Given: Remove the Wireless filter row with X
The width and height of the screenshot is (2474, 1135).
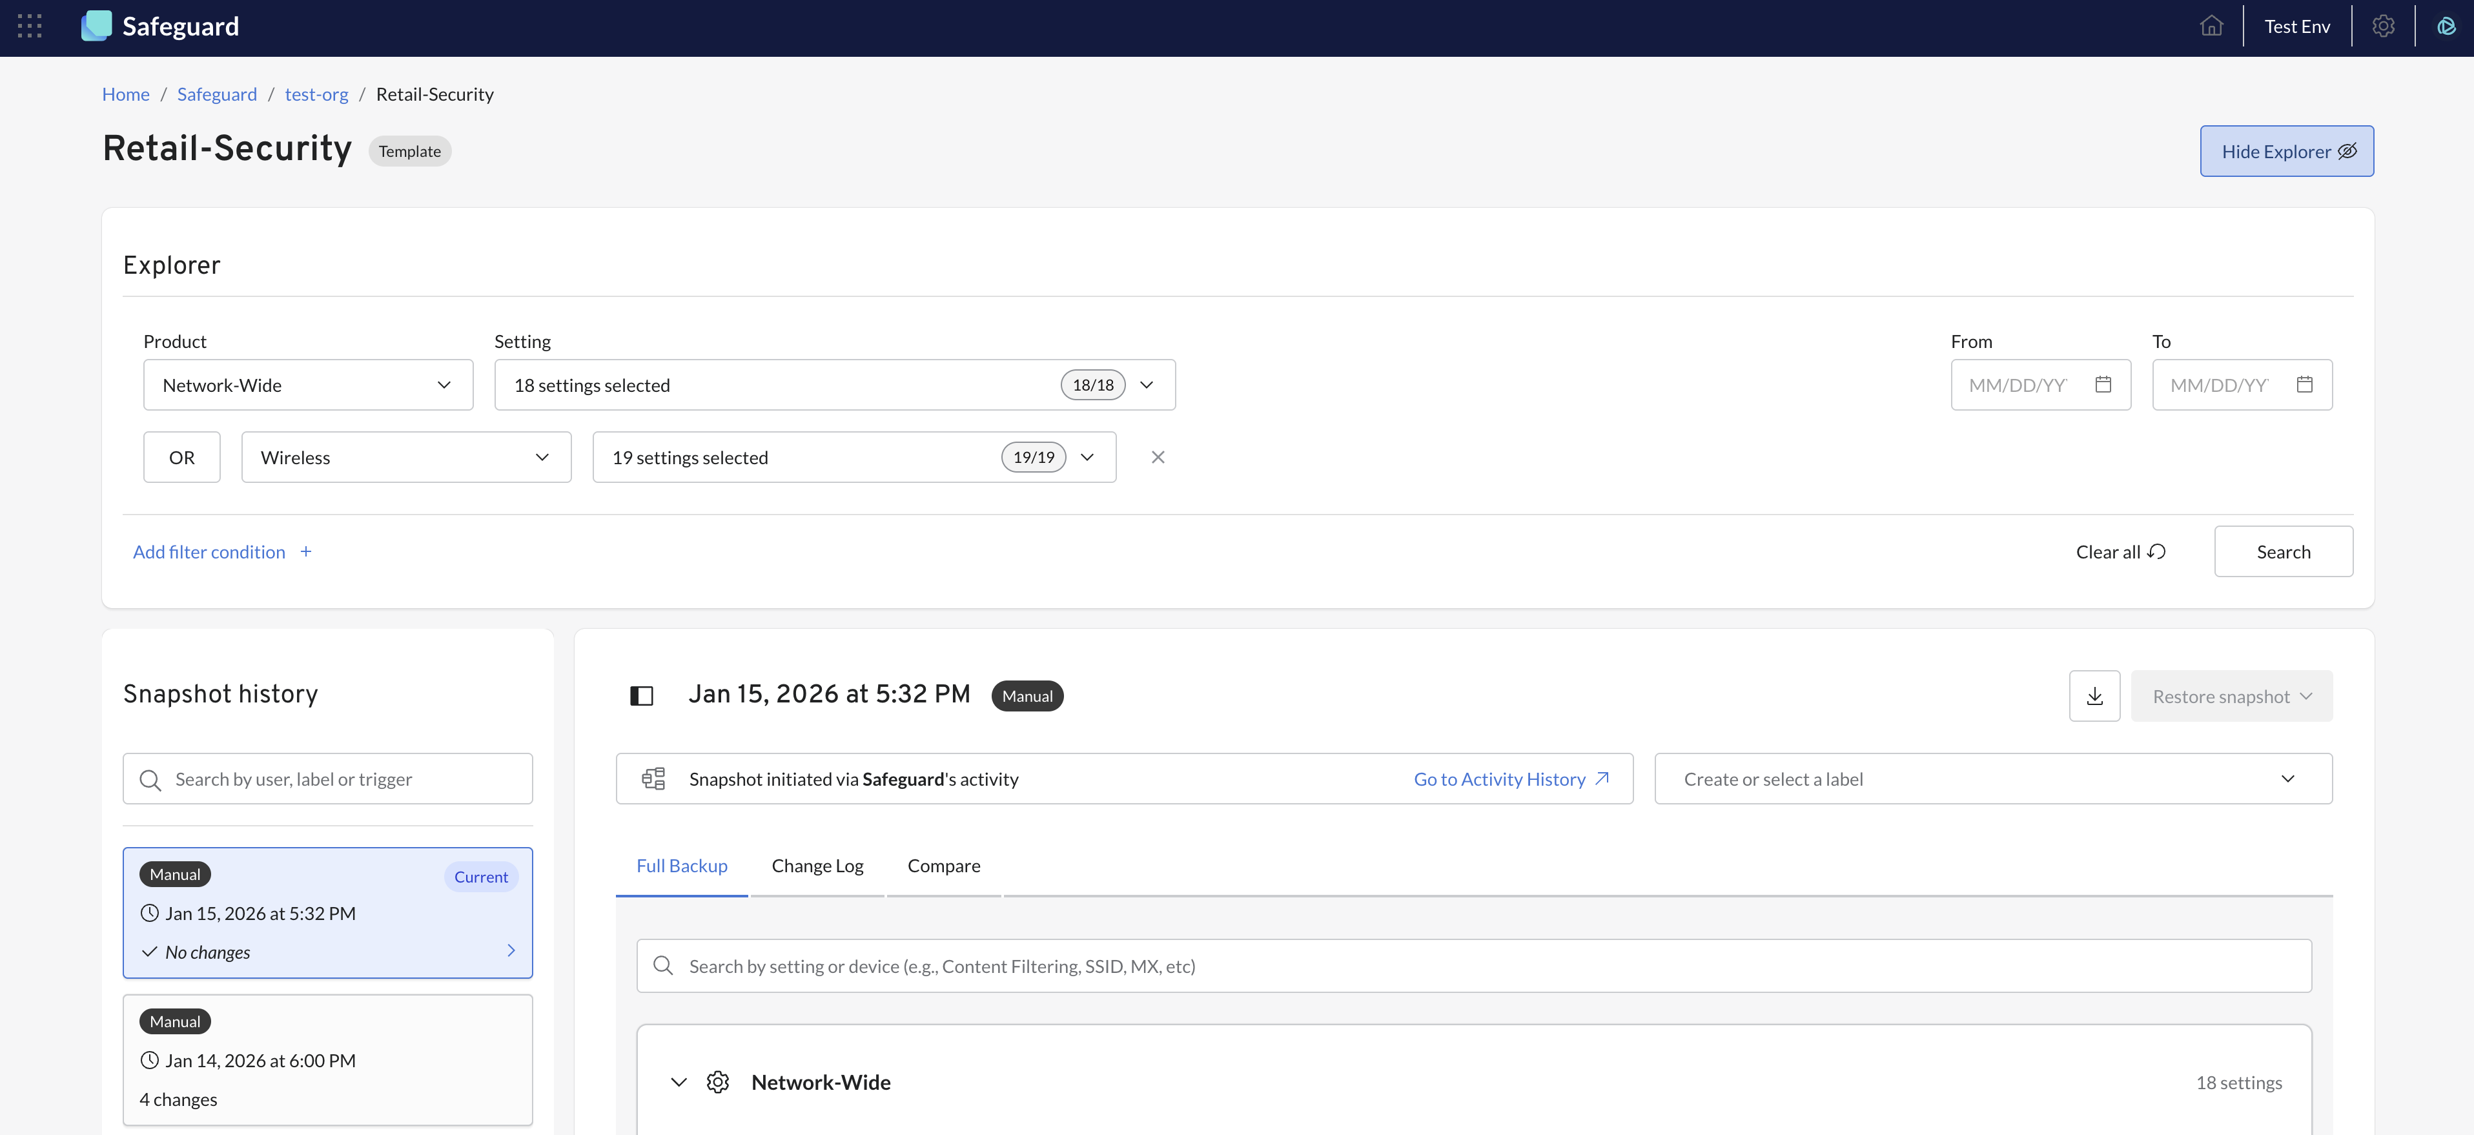Looking at the screenshot, I should pos(1158,457).
